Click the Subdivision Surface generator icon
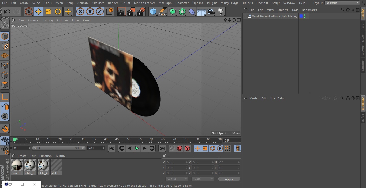 click(x=173, y=11)
